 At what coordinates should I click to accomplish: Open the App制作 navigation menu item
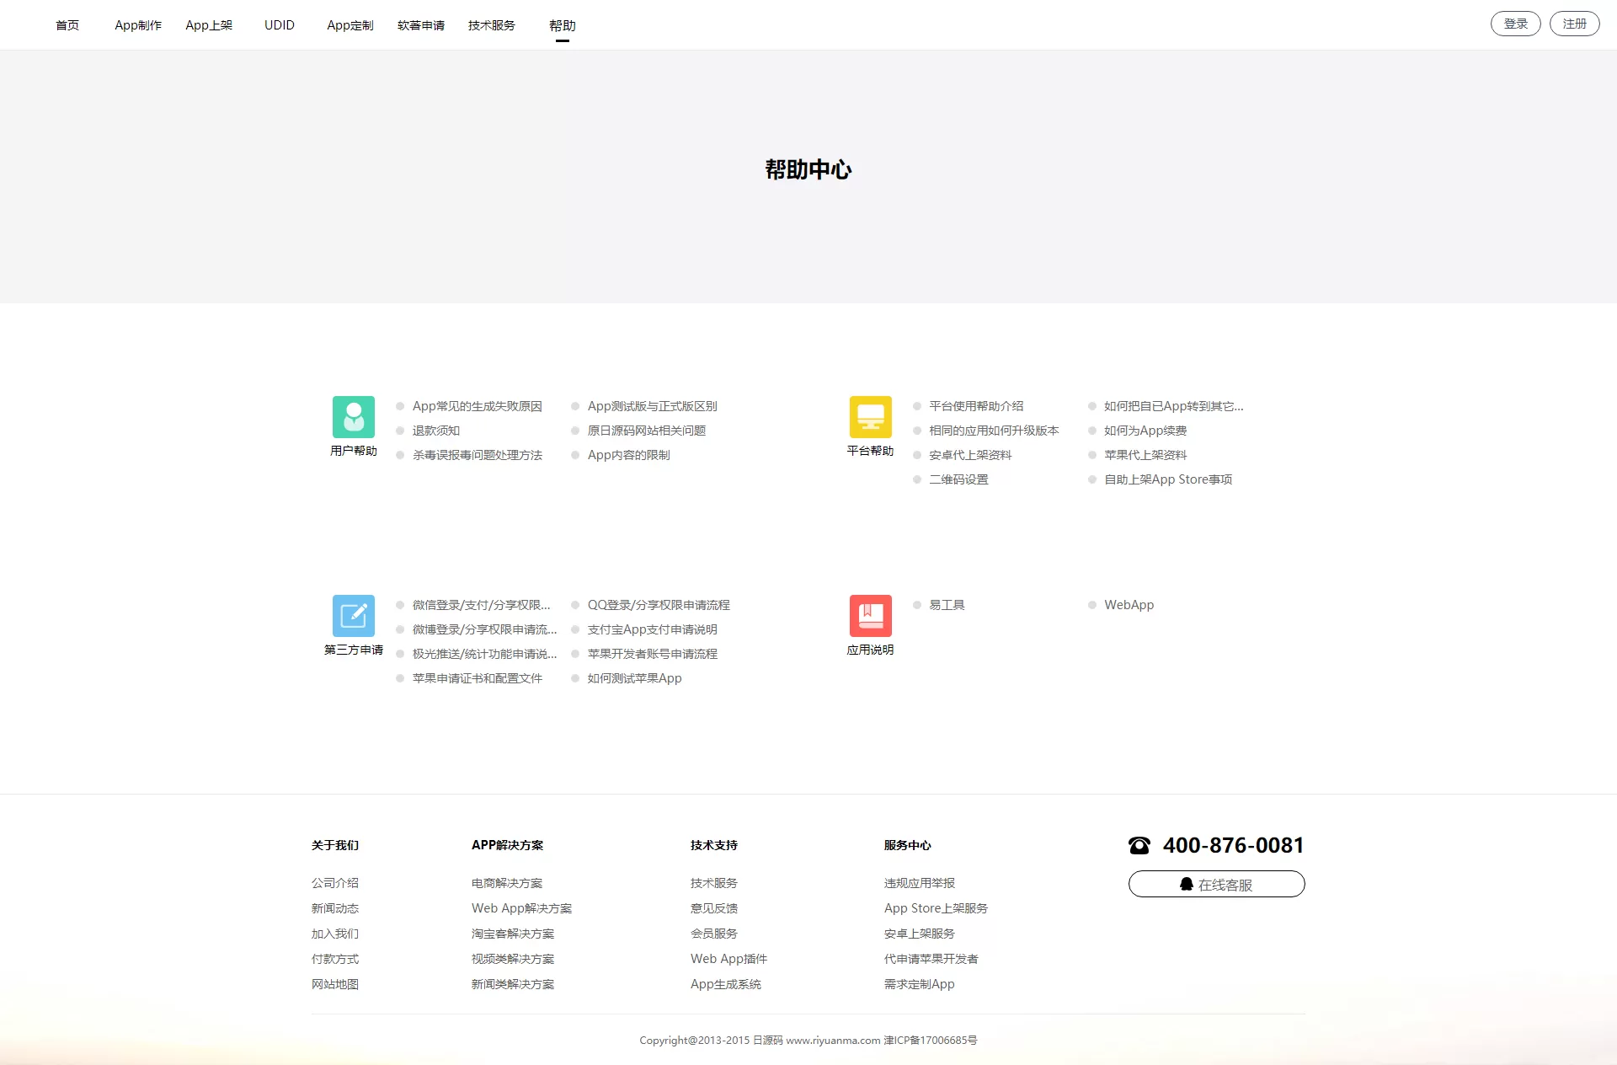(138, 25)
